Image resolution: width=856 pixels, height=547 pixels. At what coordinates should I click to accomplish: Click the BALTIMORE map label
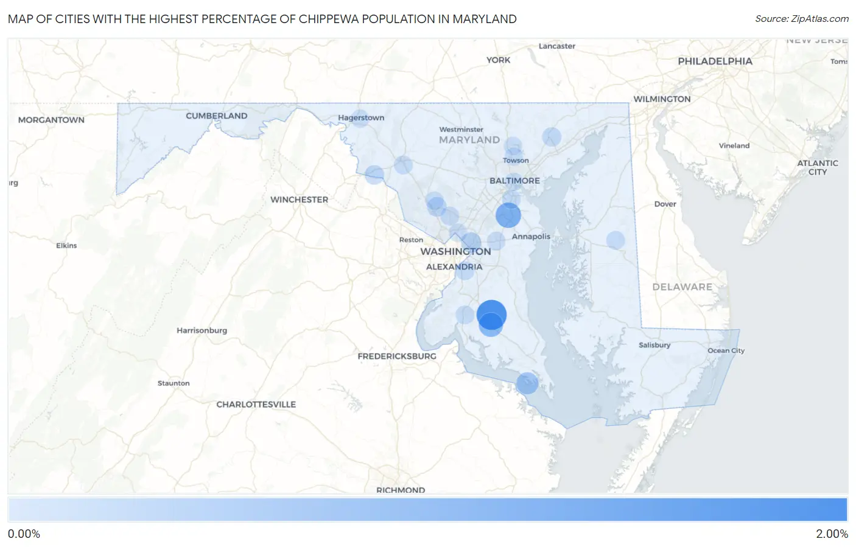pyautogui.click(x=514, y=181)
